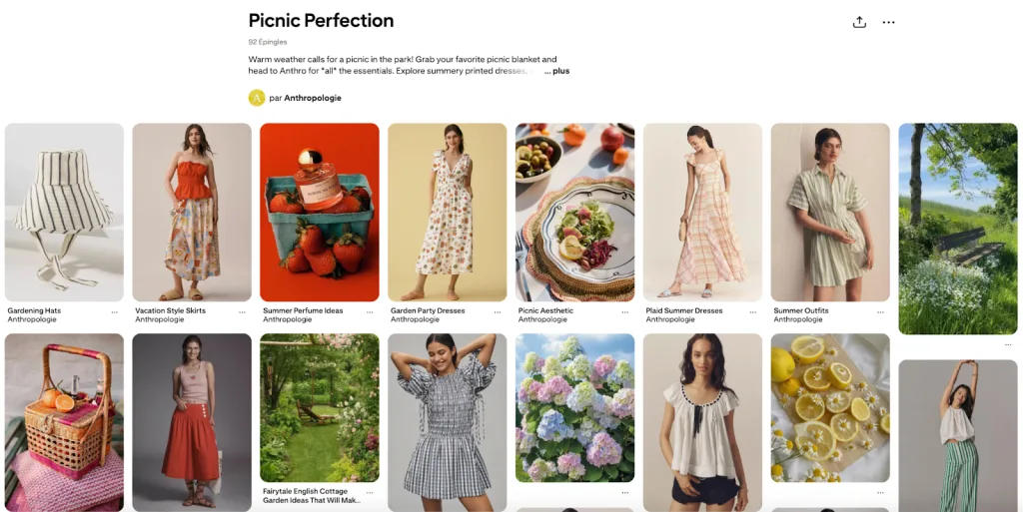
Task: Open the wicker picnic basket image
Action: [64, 421]
